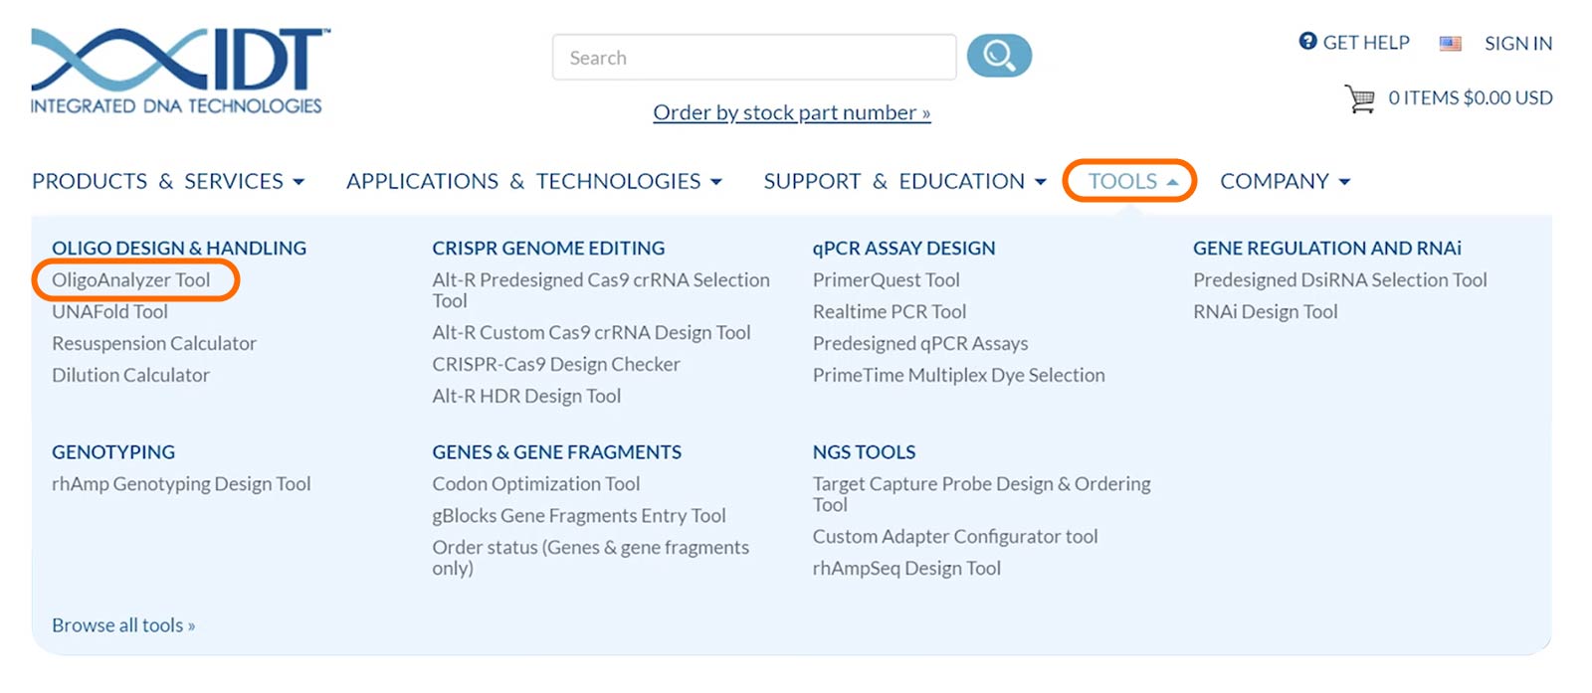This screenshot has height=693, width=1592.
Task: Open the Dilution Calculator
Action: click(x=130, y=375)
